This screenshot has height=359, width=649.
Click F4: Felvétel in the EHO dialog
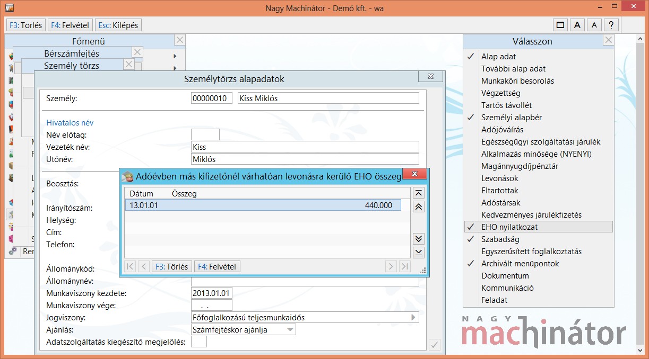click(217, 267)
